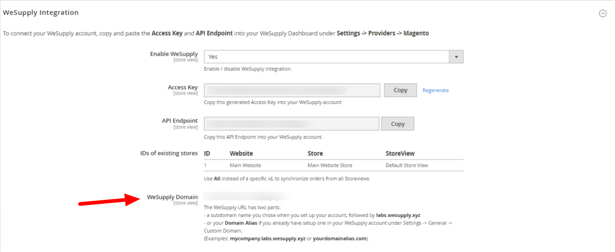Click the WeSupply Domain field
This screenshot has height=252, width=615.
(x=247, y=197)
